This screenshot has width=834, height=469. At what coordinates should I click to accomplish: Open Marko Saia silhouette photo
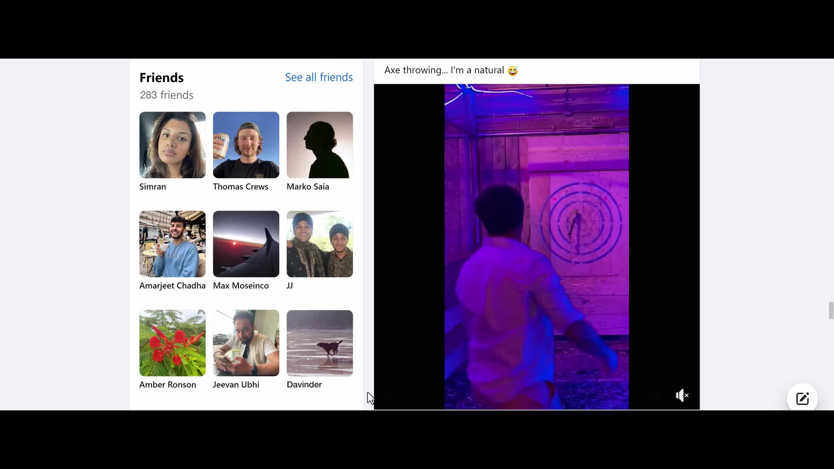click(320, 145)
